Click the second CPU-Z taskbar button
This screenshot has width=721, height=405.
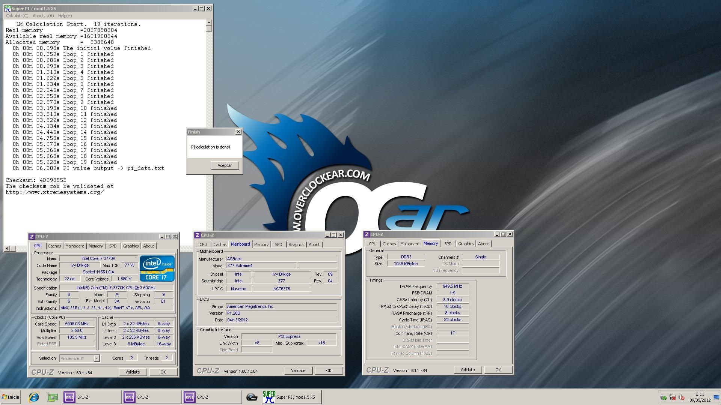tap(152, 397)
